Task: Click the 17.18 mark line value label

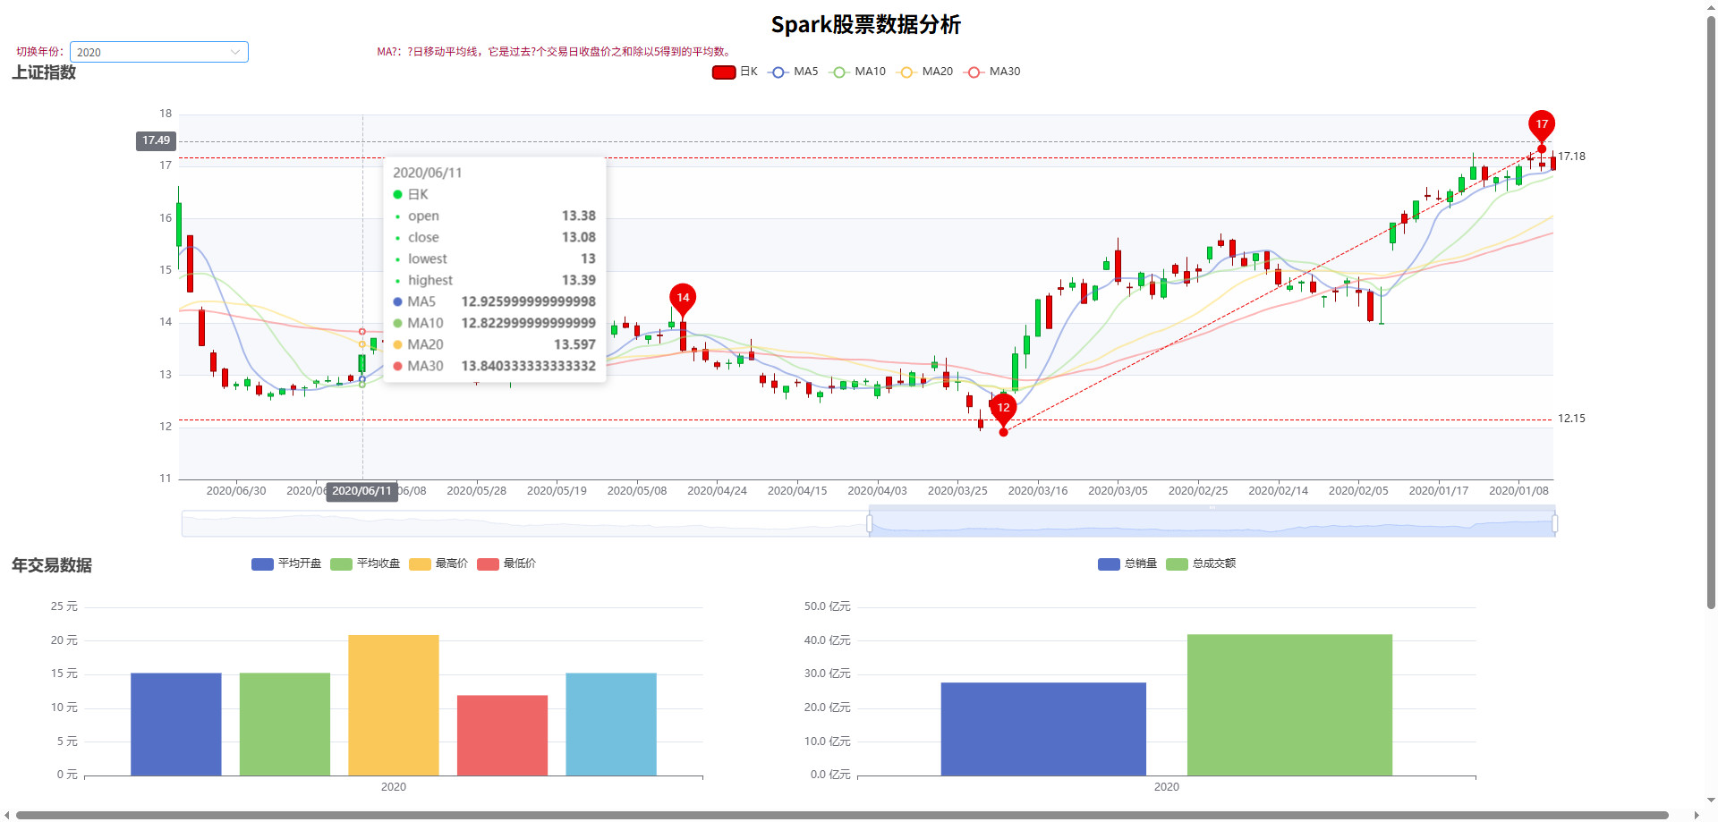Action: 1571,157
